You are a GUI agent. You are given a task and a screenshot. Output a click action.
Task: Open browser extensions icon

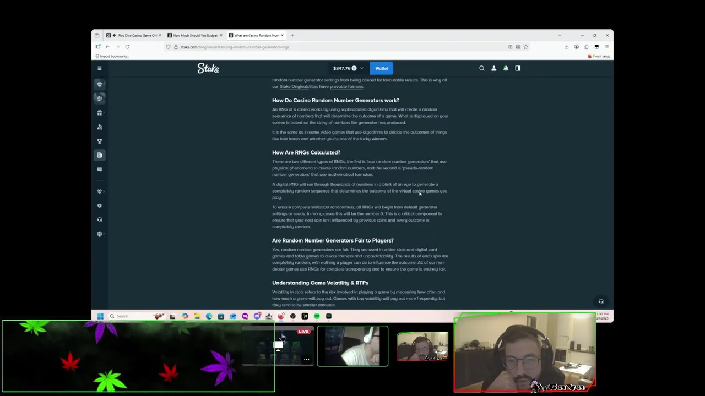coord(587,47)
